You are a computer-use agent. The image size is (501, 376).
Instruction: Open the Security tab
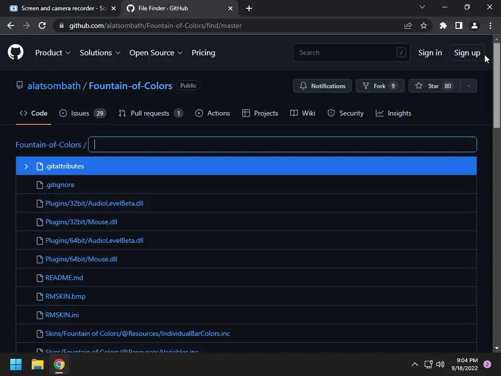tap(345, 113)
